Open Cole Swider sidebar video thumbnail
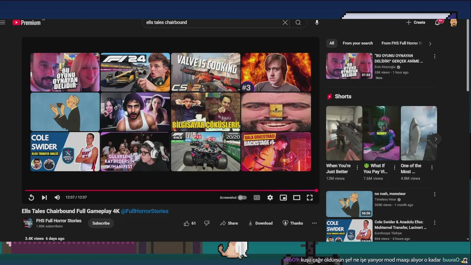 pos(349,230)
